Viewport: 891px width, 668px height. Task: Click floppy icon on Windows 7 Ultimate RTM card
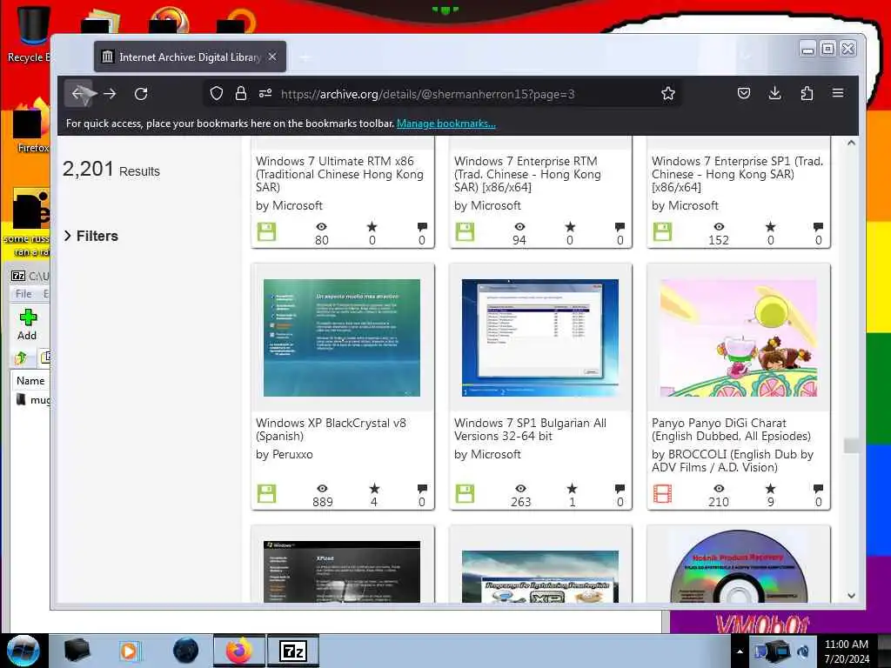click(x=266, y=231)
